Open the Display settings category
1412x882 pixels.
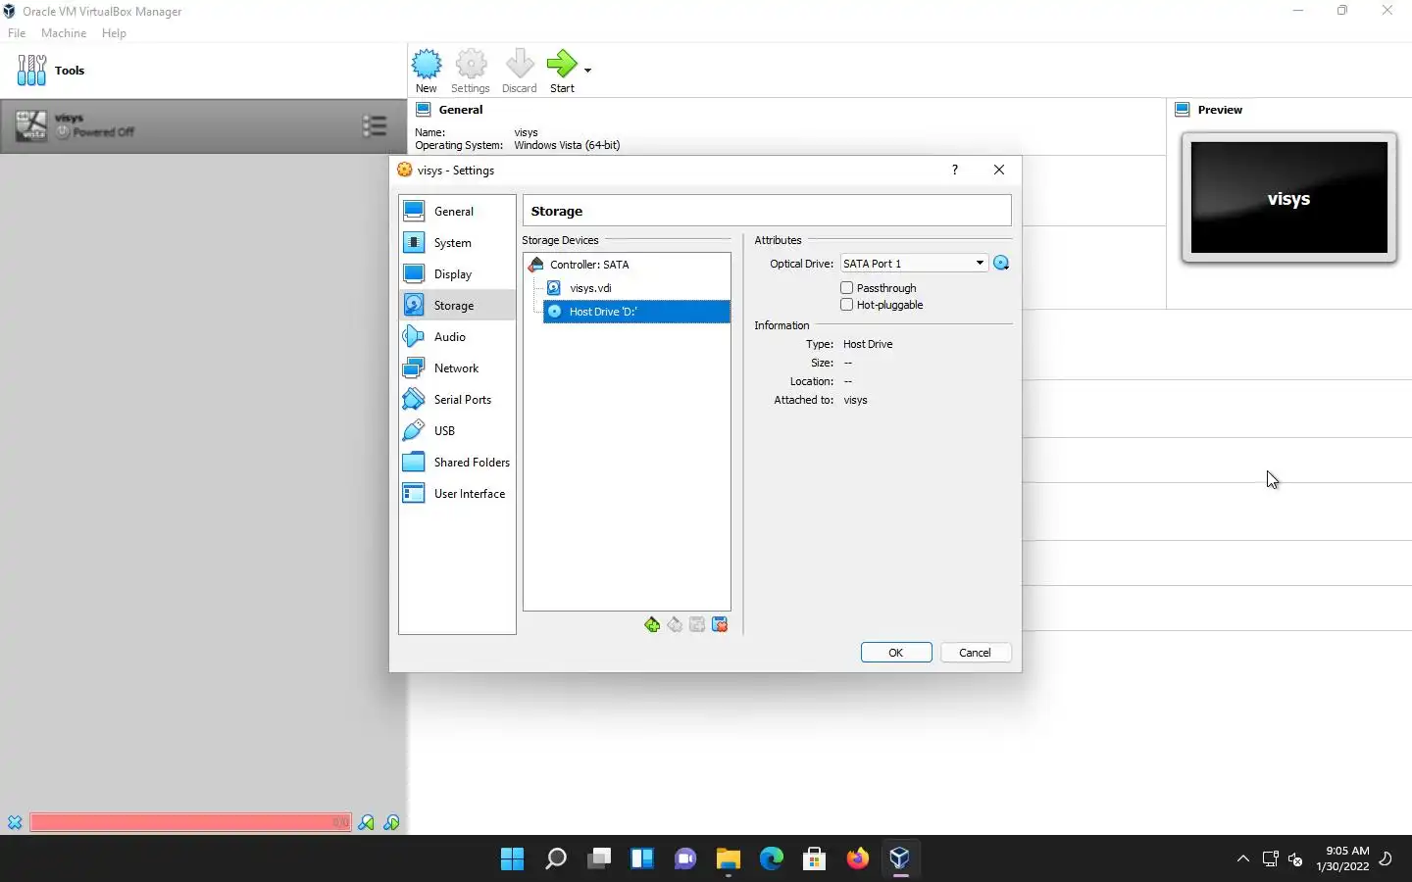pos(457,273)
